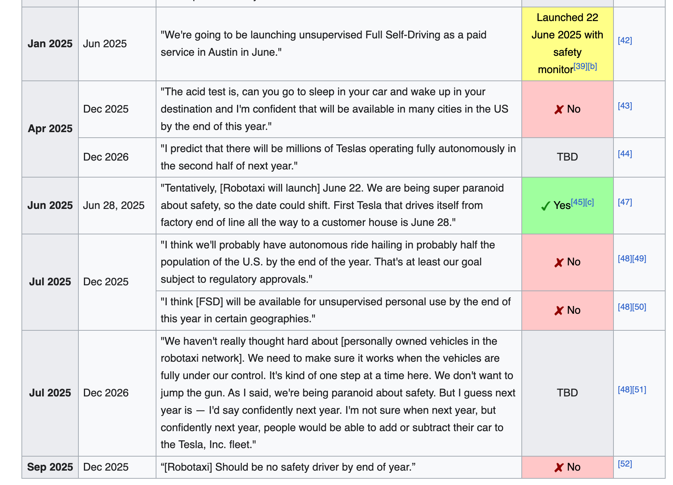673x485 pixels.
Task: Open footnote [c] beside Yes
Action: [x=589, y=202]
